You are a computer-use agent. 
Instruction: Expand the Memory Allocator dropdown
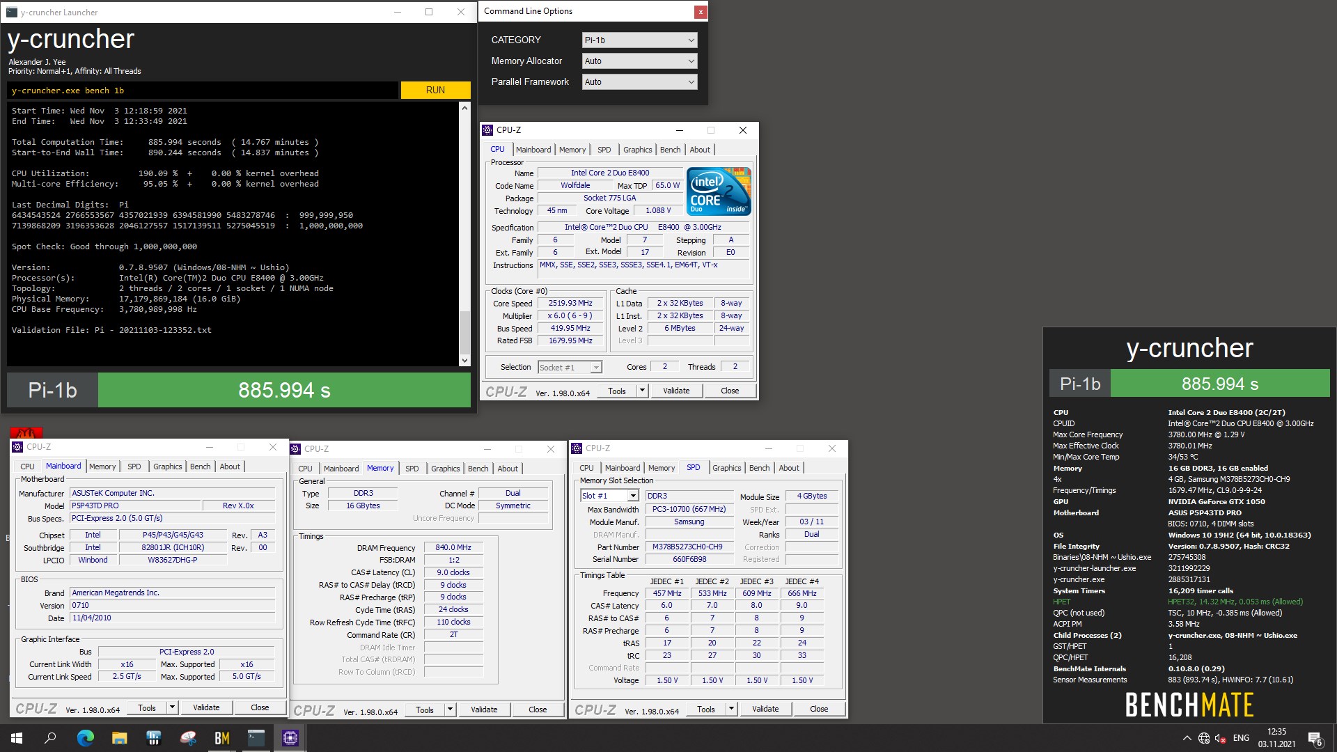coord(639,61)
